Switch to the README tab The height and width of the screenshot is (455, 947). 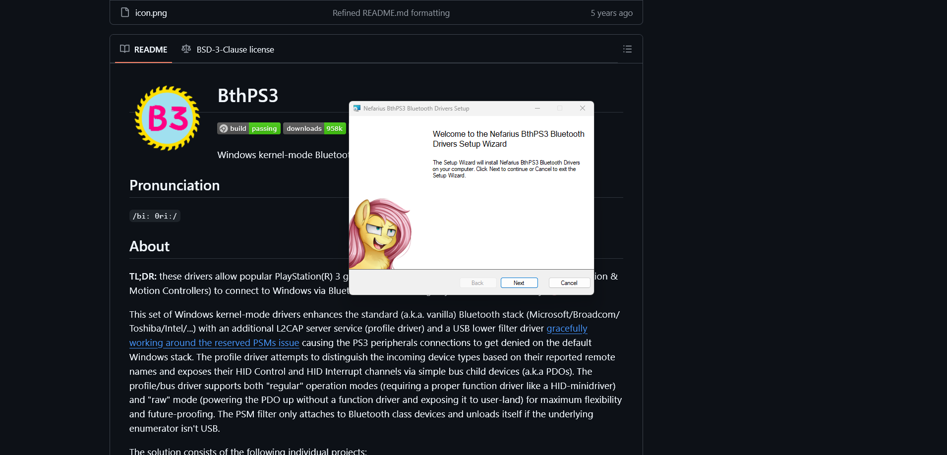point(144,49)
